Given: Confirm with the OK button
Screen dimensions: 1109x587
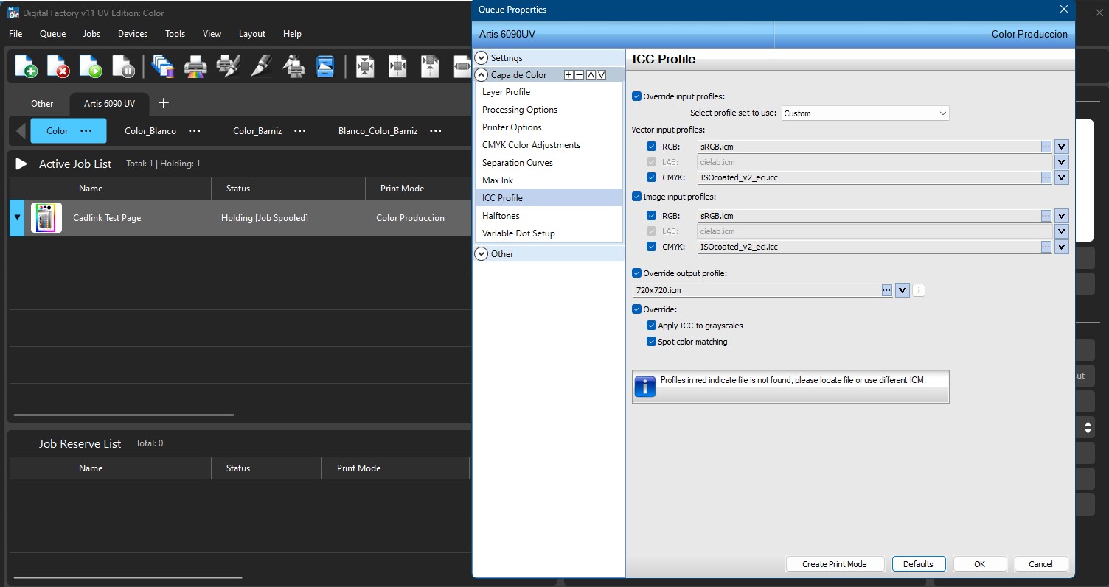Looking at the screenshot, I should pos(979,564).
